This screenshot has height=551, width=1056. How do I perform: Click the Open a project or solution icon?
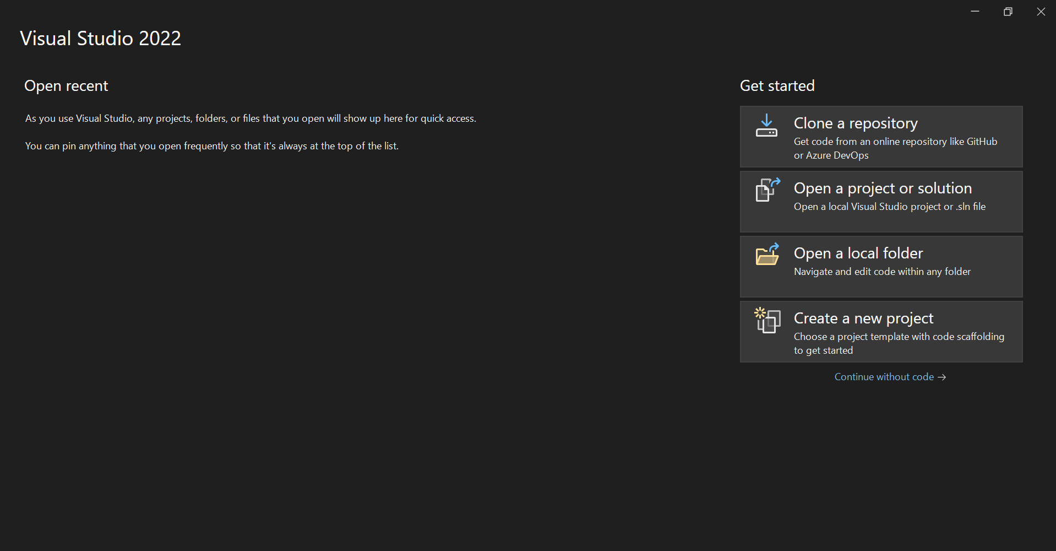point(767,190)
